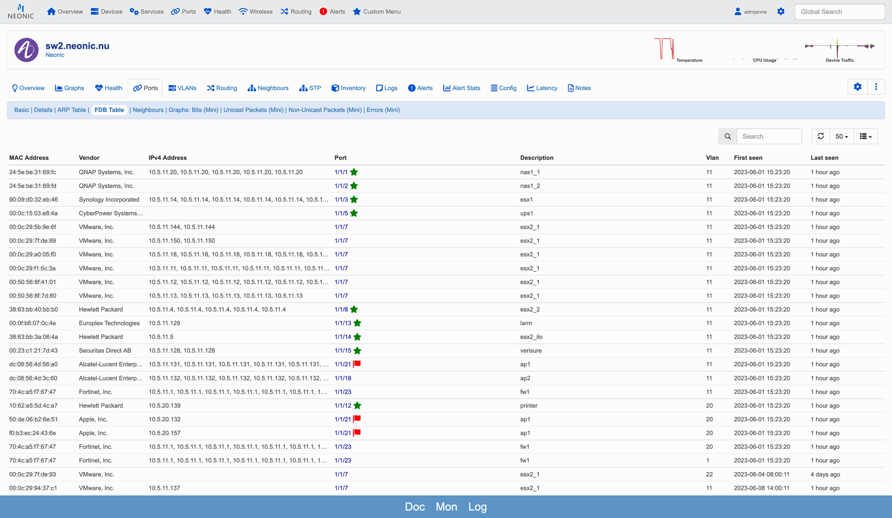This screenshot has height=518, width=892.
Task: Click in the table Search field
Action: [x=769, y=137]
